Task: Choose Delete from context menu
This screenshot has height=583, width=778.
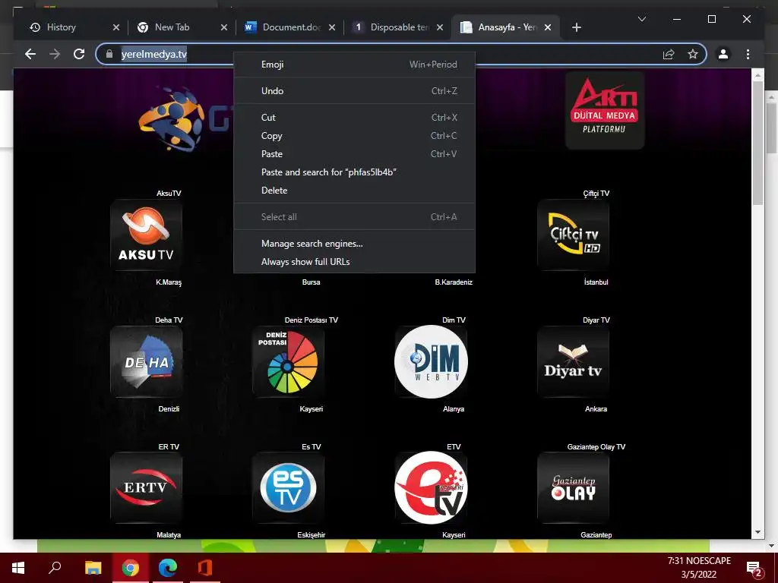Action: click(354, 191)
